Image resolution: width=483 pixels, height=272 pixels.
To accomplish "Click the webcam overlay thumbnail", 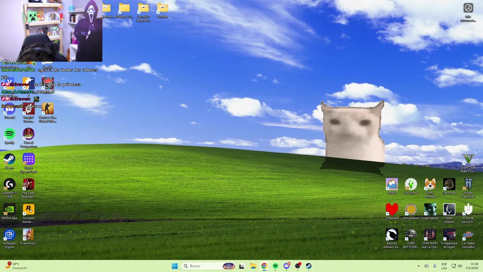I will (x=51, y=31).
